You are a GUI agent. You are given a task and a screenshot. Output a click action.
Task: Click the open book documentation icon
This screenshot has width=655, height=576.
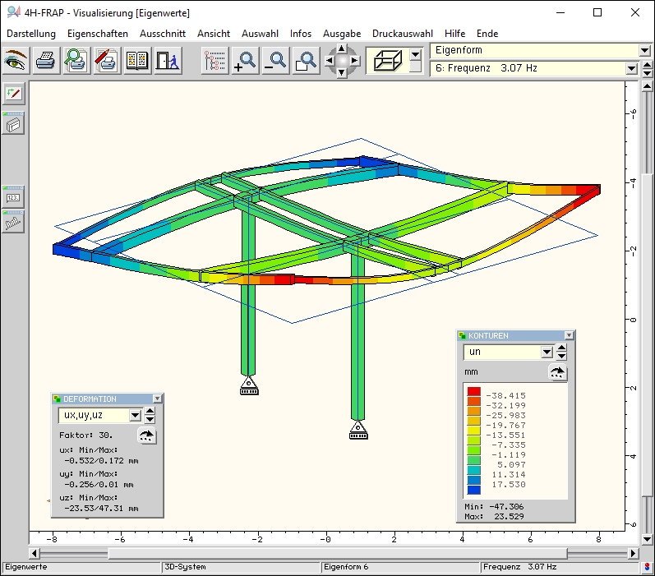coord(136,60)
